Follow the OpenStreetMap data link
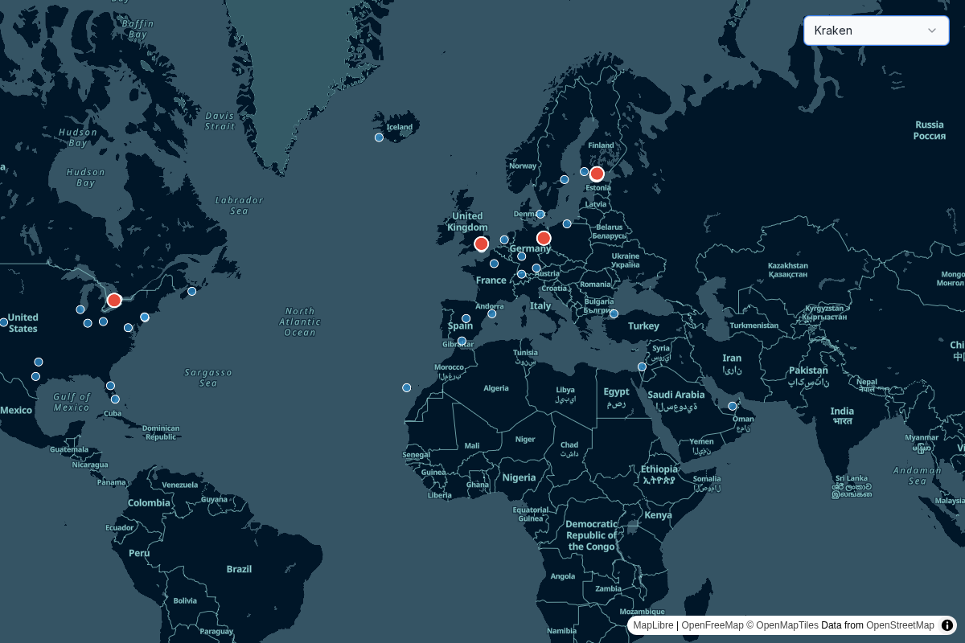Image resolution: width=965 pixels, height=643 pixels. click(x=900, y=625)
